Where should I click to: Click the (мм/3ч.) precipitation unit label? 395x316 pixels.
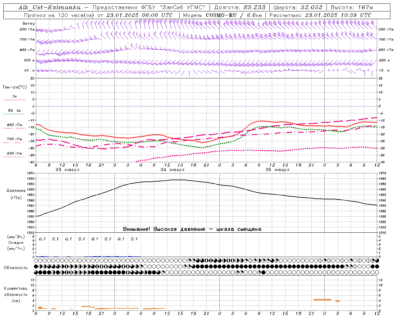coord(16,237)
